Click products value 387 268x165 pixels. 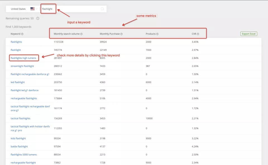148,66
